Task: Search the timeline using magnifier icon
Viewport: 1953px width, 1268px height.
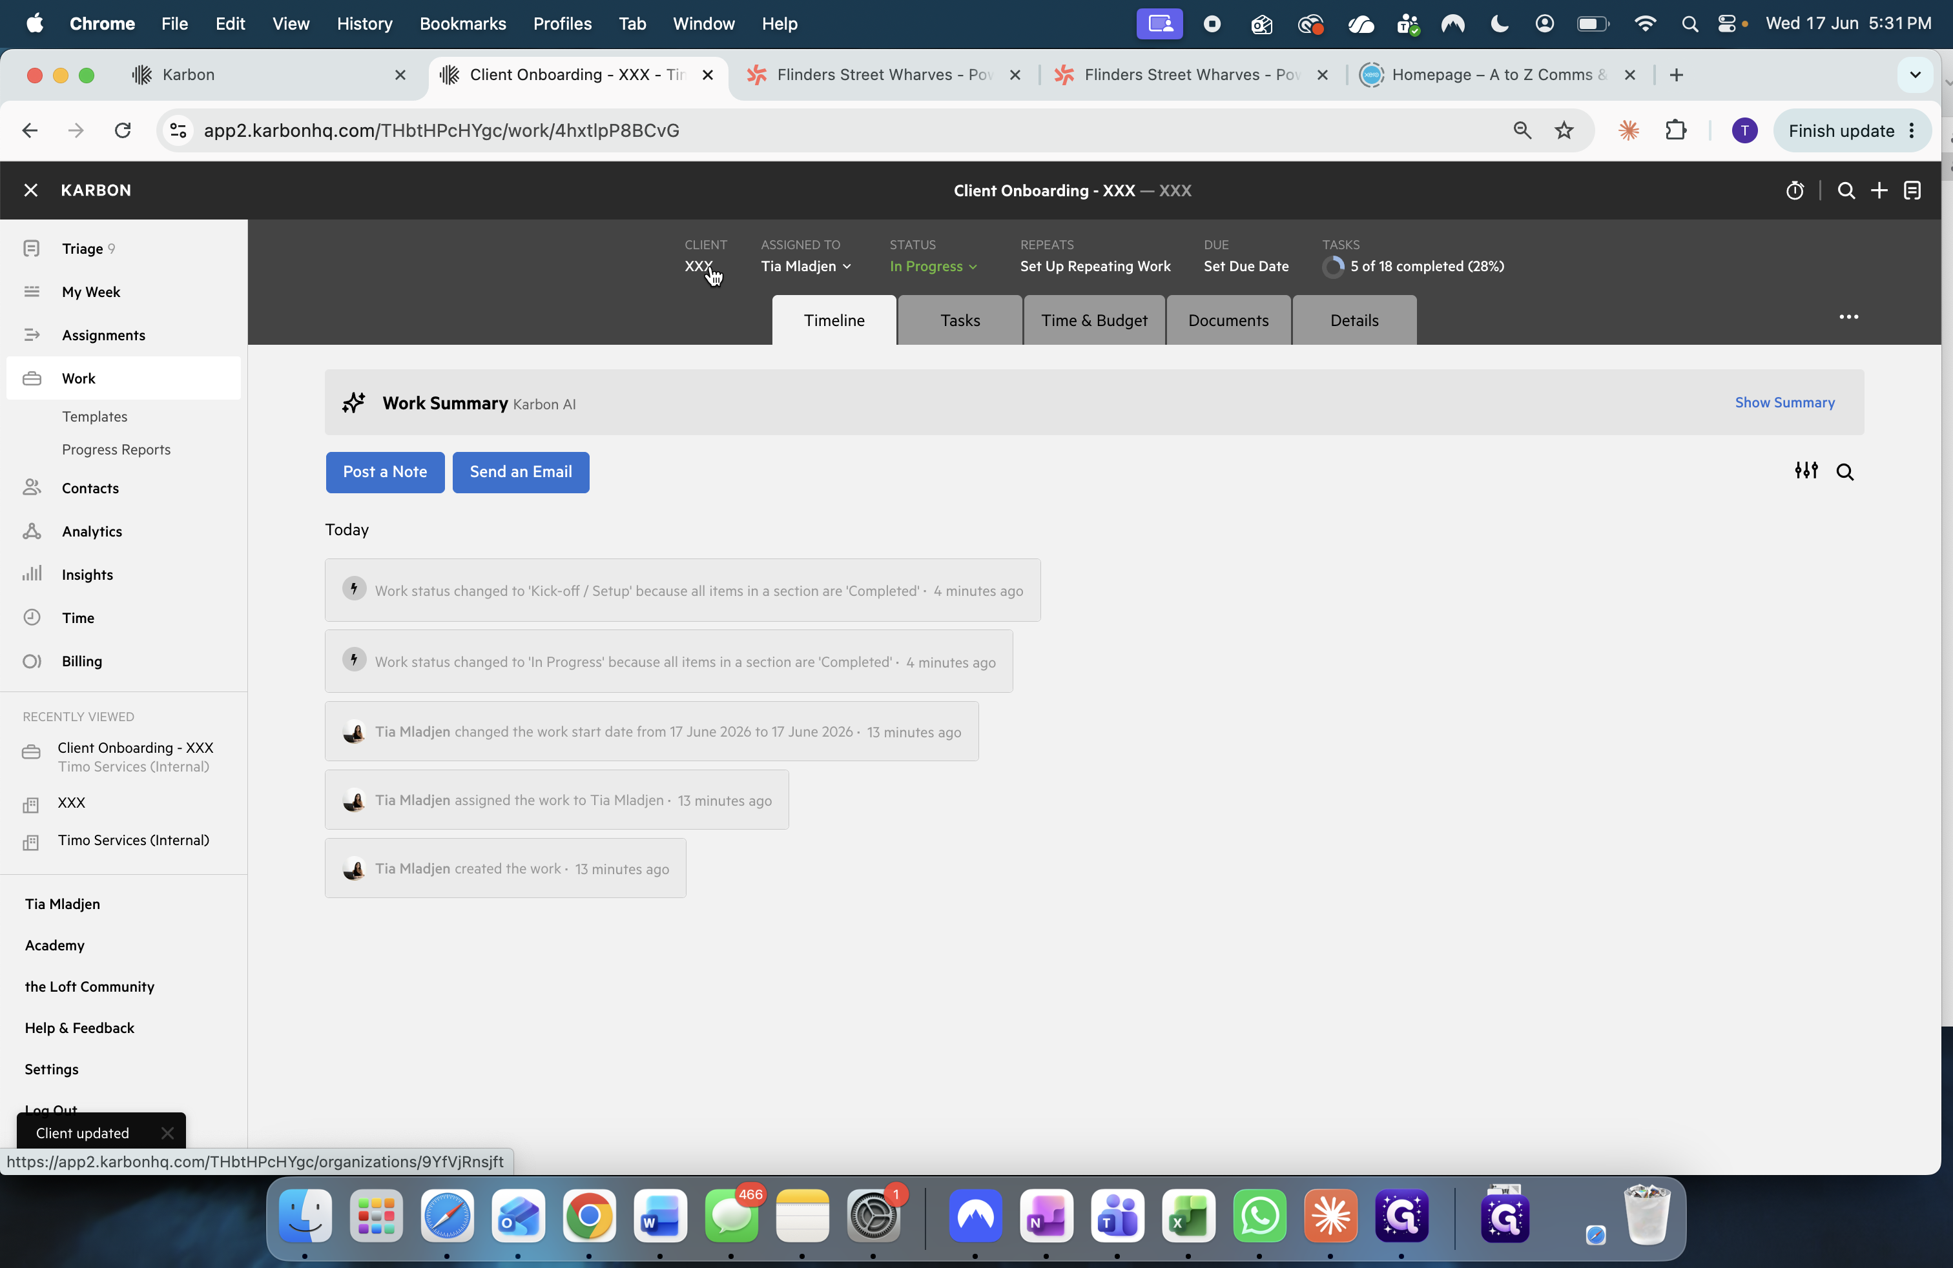Action: [1844, 471]
